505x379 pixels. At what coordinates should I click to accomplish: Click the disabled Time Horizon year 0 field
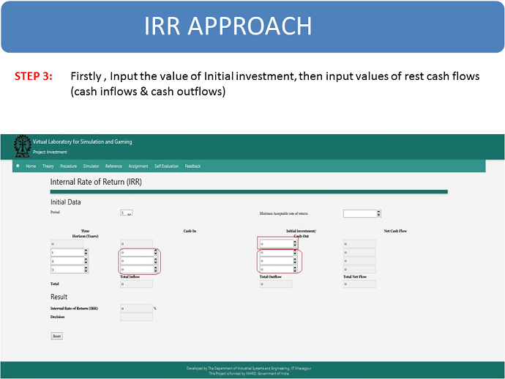point(67,244)
